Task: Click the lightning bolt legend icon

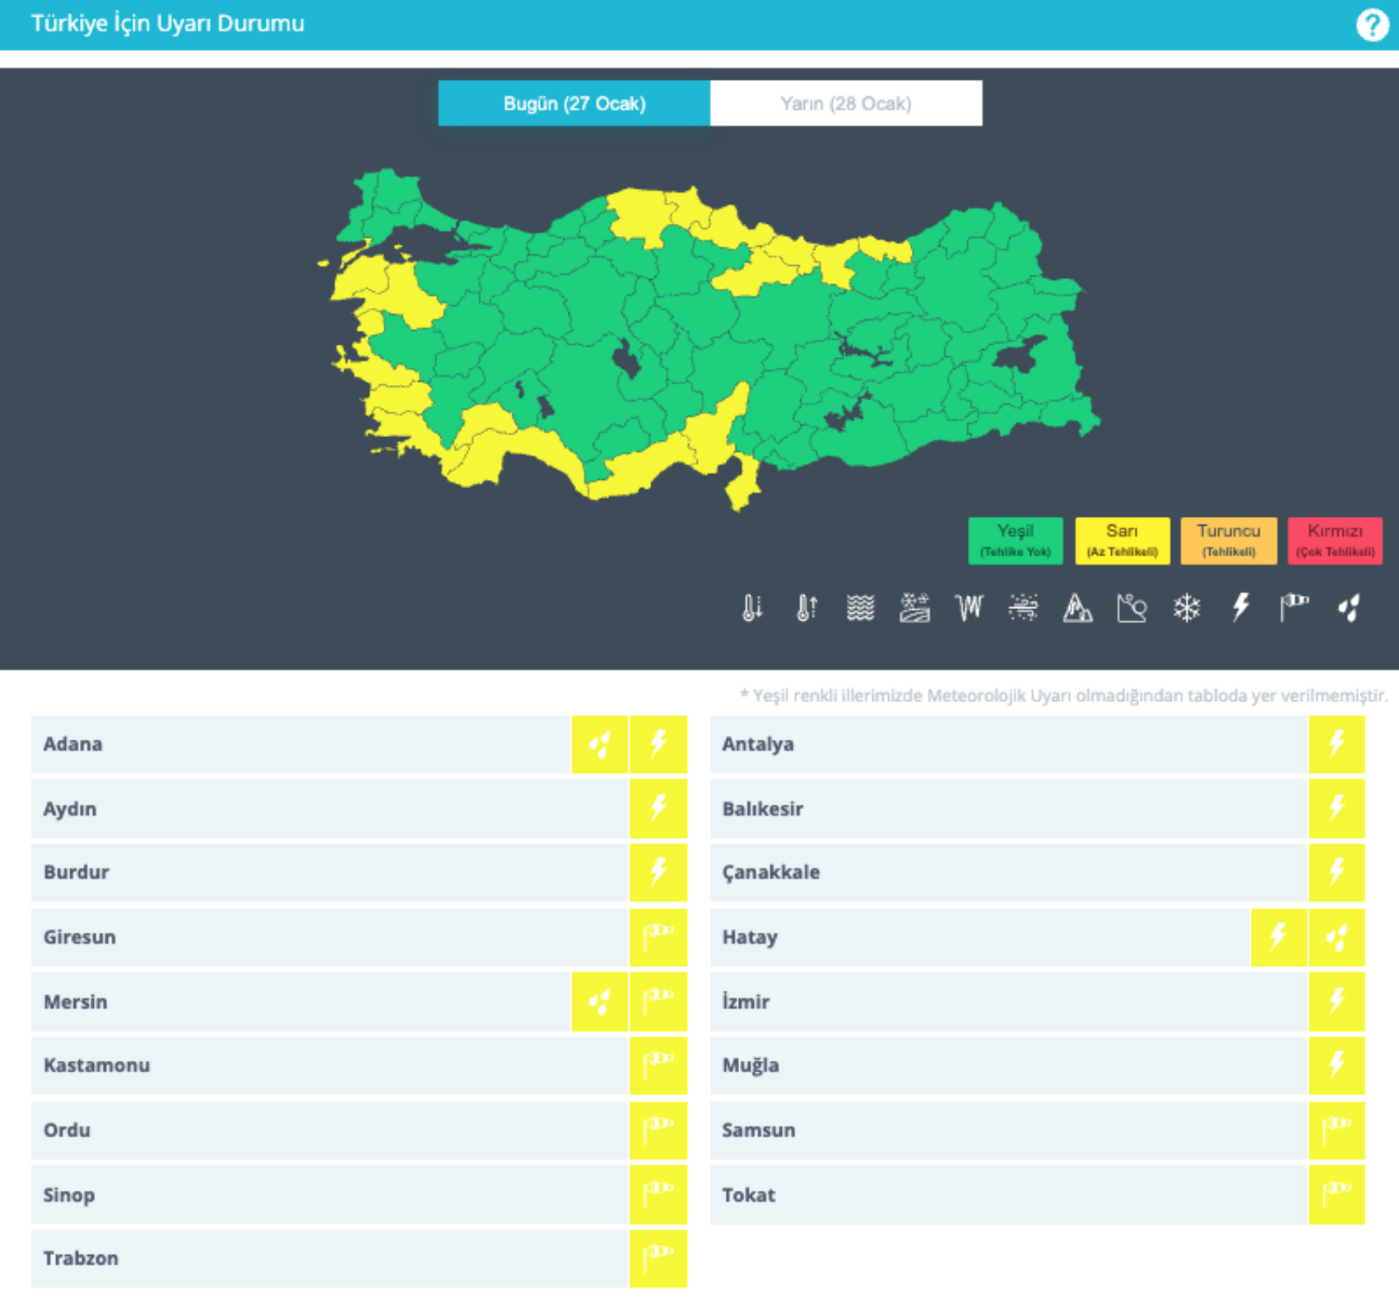Action: pyautogui.click(x=1240, y=608)
